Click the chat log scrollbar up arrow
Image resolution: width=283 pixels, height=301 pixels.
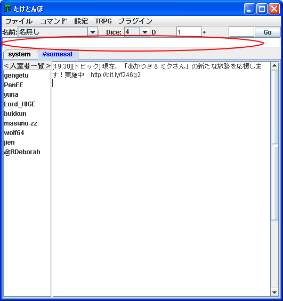274,66
